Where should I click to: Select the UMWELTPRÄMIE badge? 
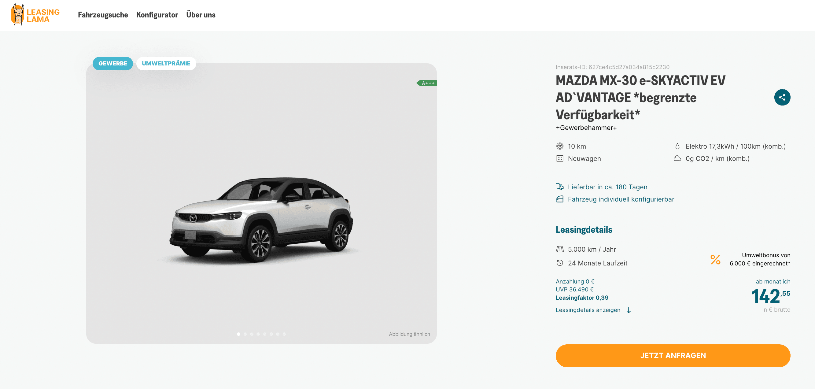point(166,63)
